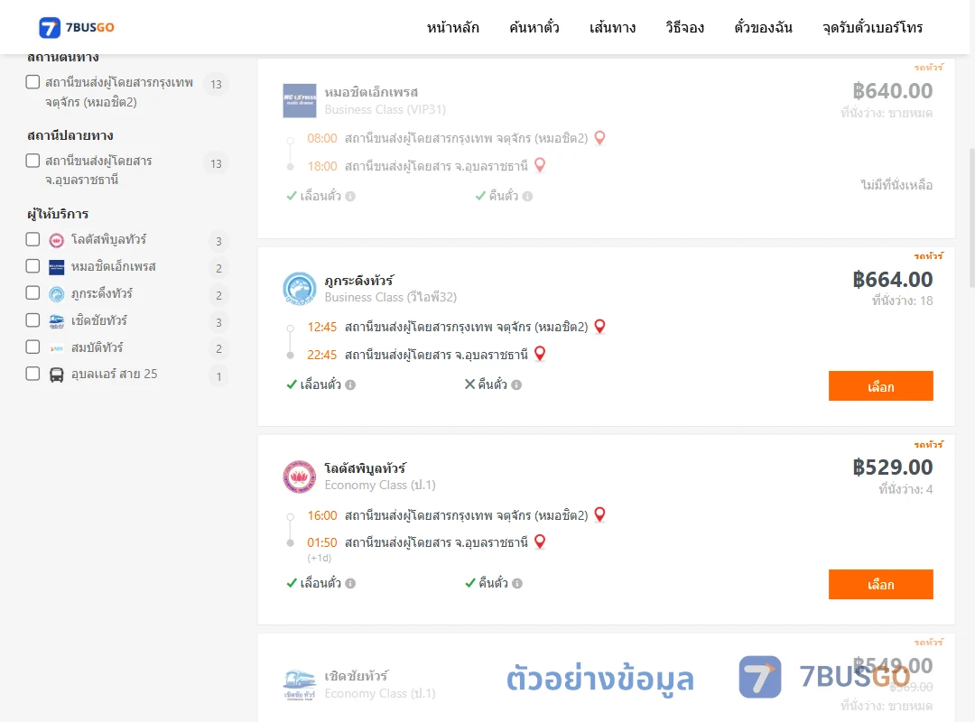The height and width of the screenshot is (722, 975).
Task: Click the 12:45 departure time
Action: 322,327
